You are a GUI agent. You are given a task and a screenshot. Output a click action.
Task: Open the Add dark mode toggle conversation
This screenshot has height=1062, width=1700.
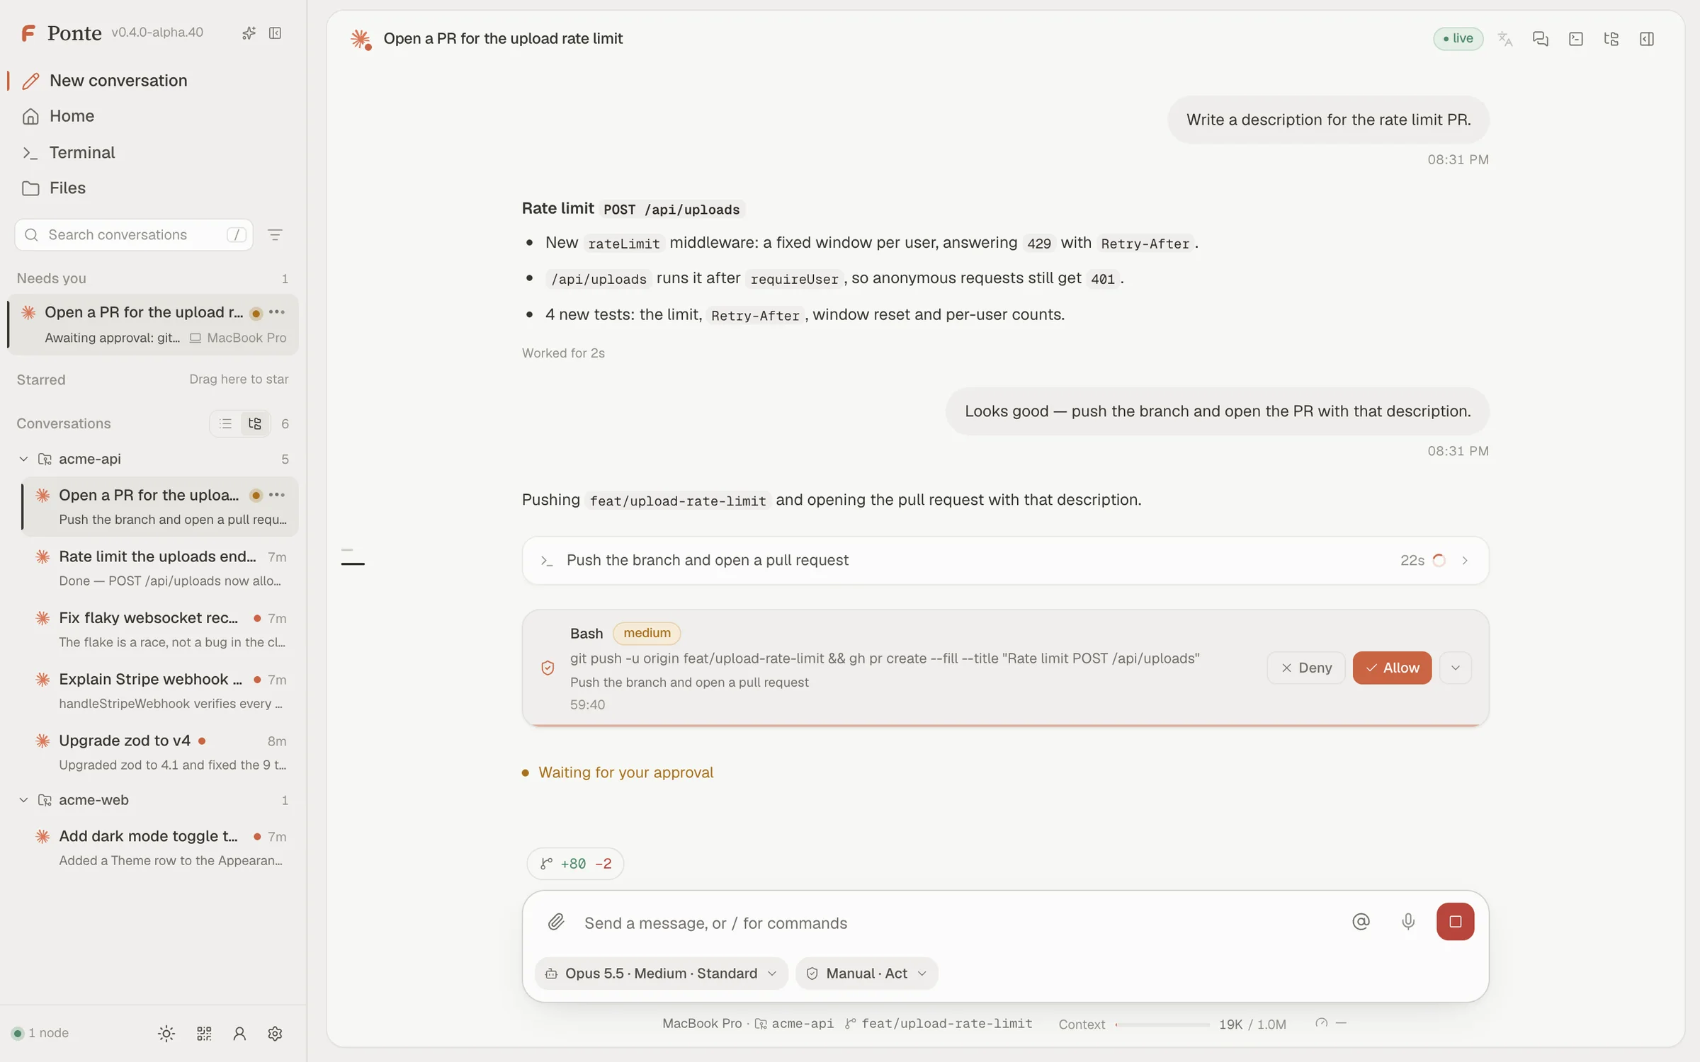(x=160, y=847)
